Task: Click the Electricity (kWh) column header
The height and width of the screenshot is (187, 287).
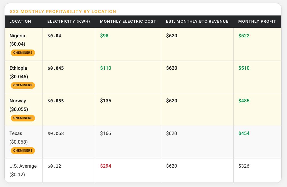Action: [69, 22]
